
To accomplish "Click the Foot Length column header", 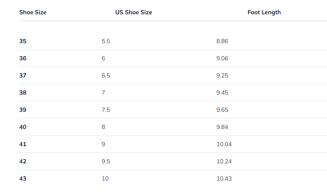I will [x=264, y=12].
